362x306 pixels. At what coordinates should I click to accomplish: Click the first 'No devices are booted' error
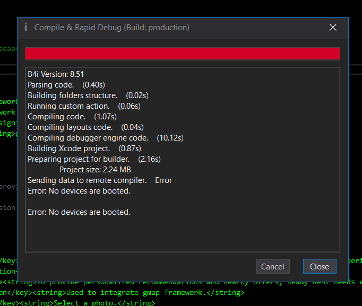tap(79, 191)
